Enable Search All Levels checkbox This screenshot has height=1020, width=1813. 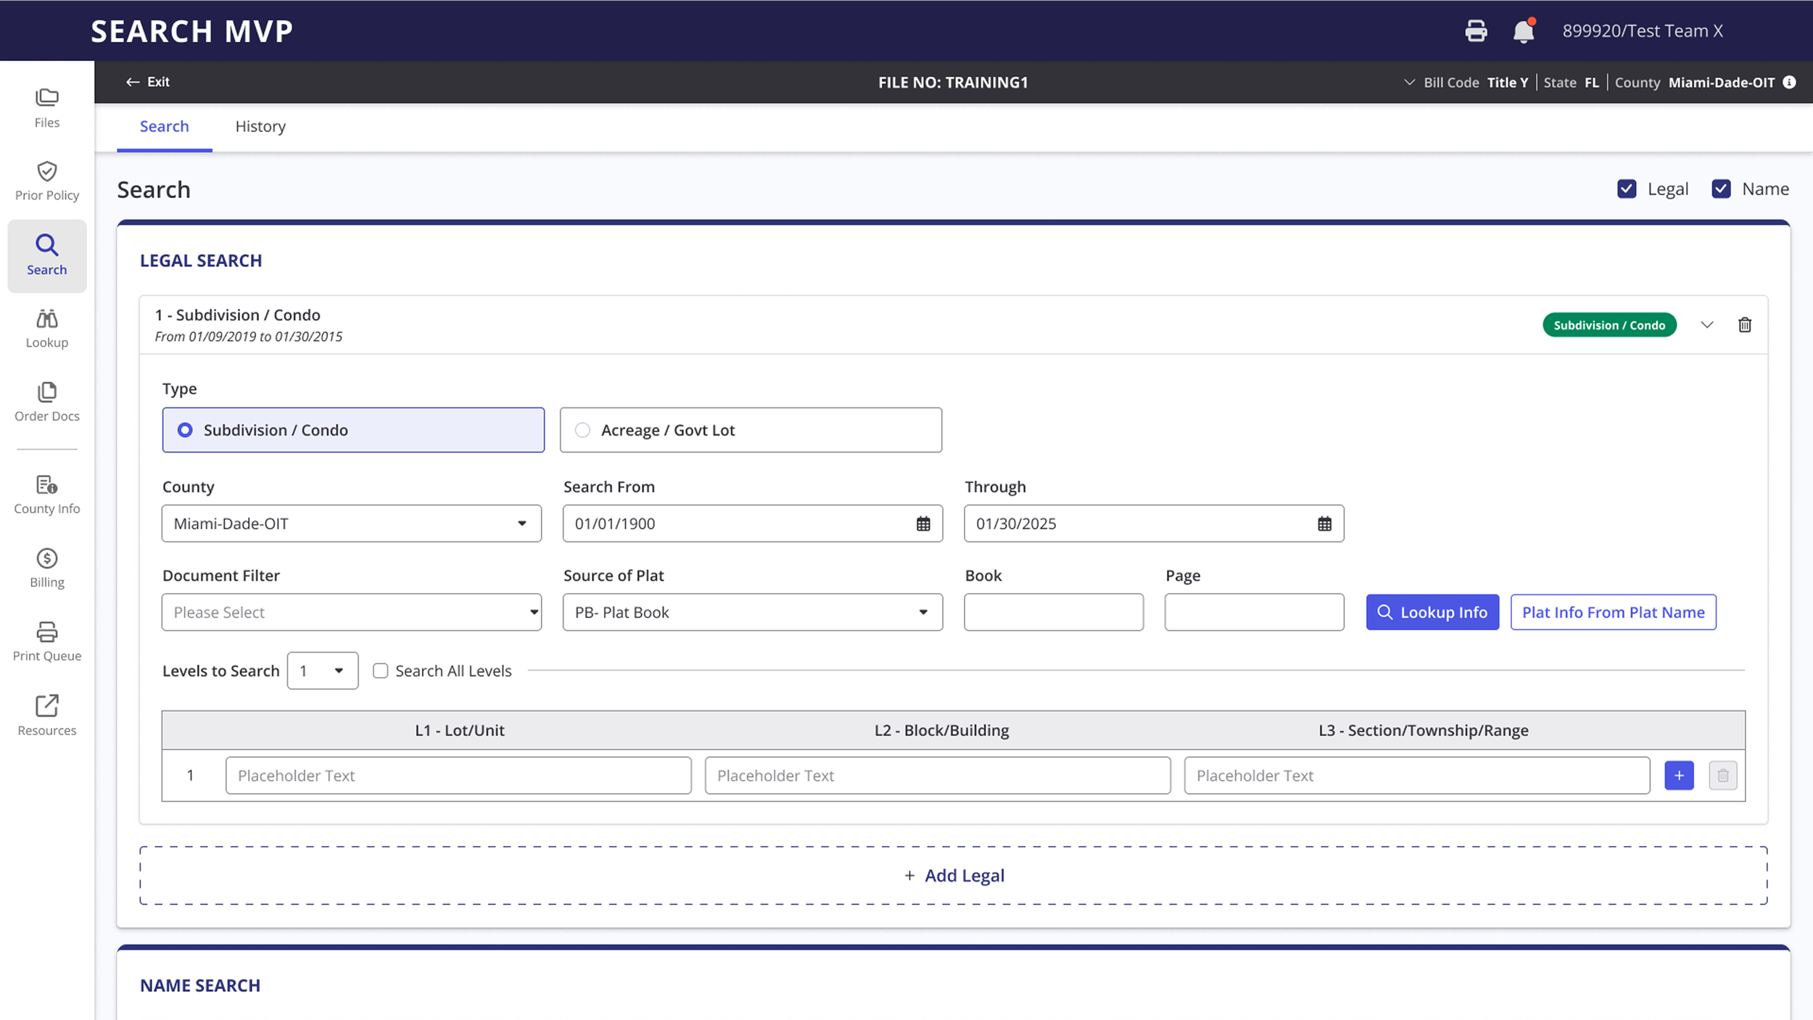380,671
